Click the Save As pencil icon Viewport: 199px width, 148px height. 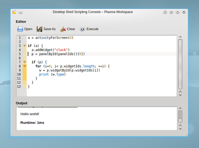click(39, 29)
